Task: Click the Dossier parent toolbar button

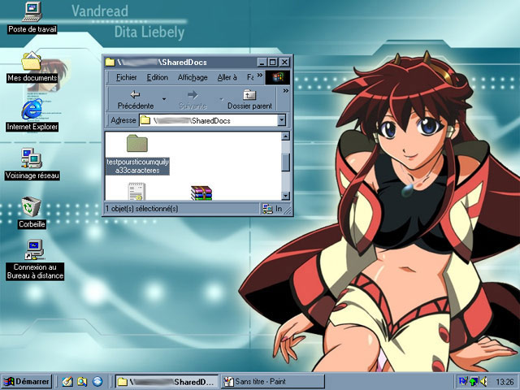Action: [x=249, y=98]
